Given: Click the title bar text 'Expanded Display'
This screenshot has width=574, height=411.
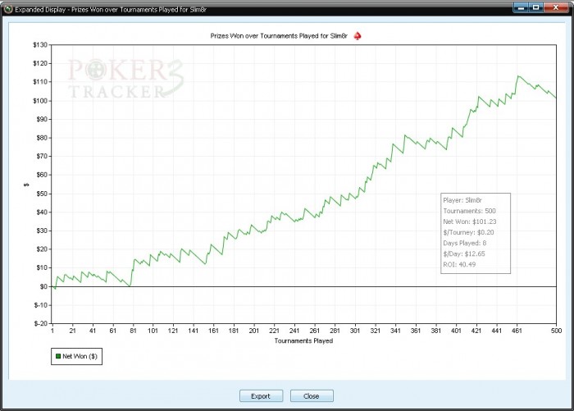Looking at the screenshot, I should tap(40, 10).
